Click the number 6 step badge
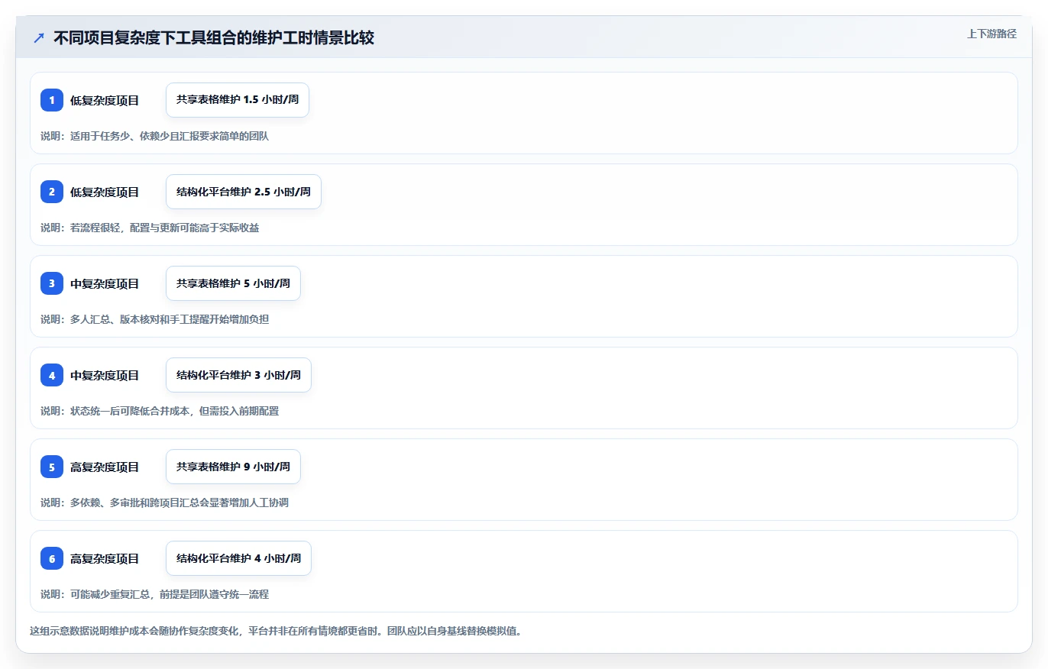1048x669 pixels. [52, 558]
